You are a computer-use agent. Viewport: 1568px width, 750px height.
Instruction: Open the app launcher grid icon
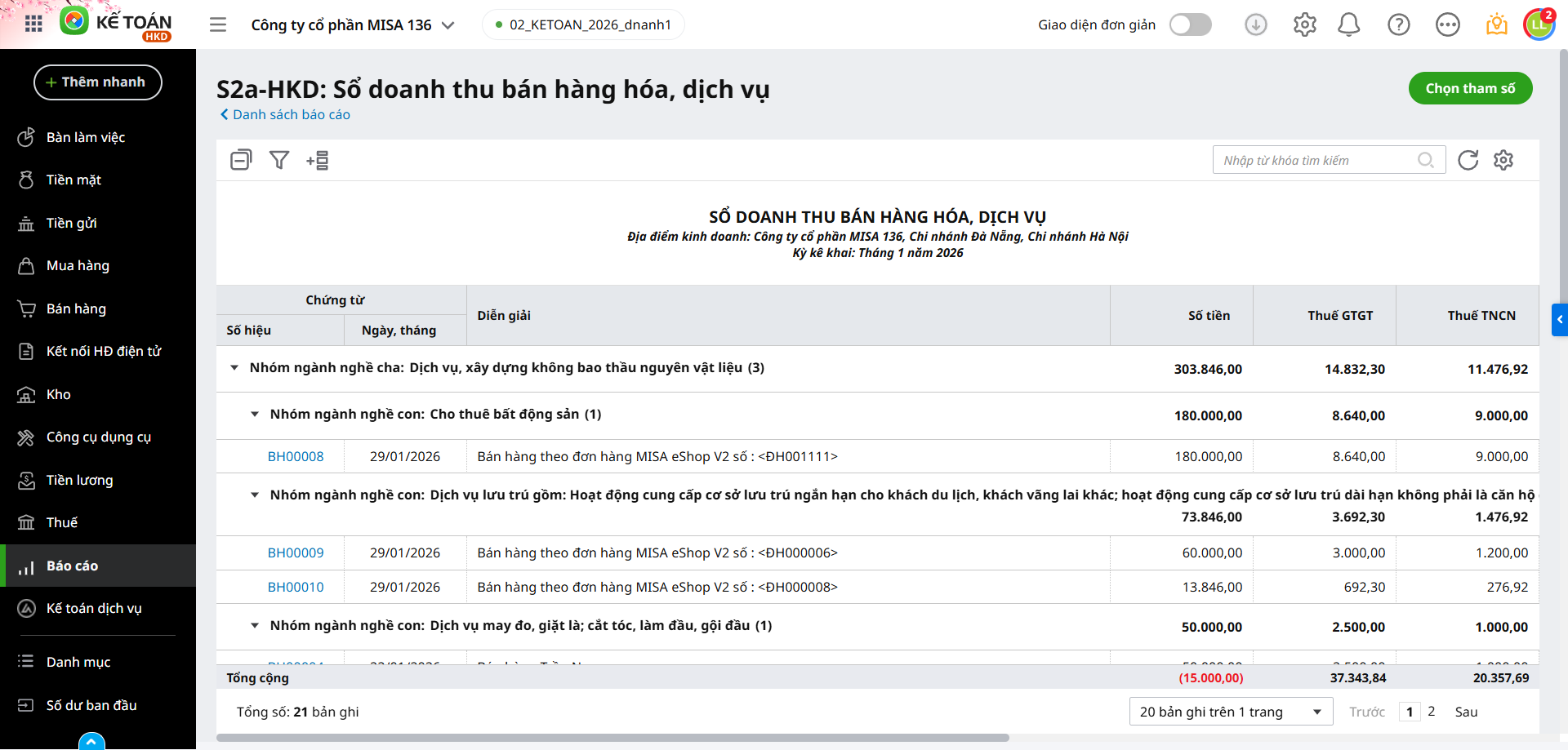coord(33,24)
